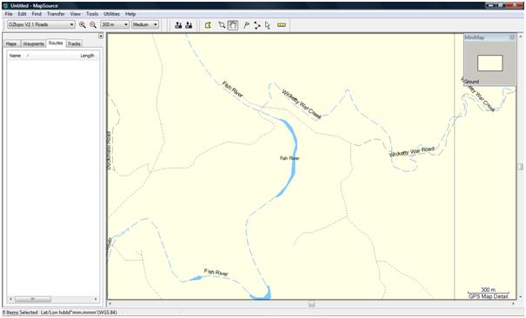Select the Waypoint flag tool
Image resolution: width=526 pixels, height=318 pixels.
point(246,25)
